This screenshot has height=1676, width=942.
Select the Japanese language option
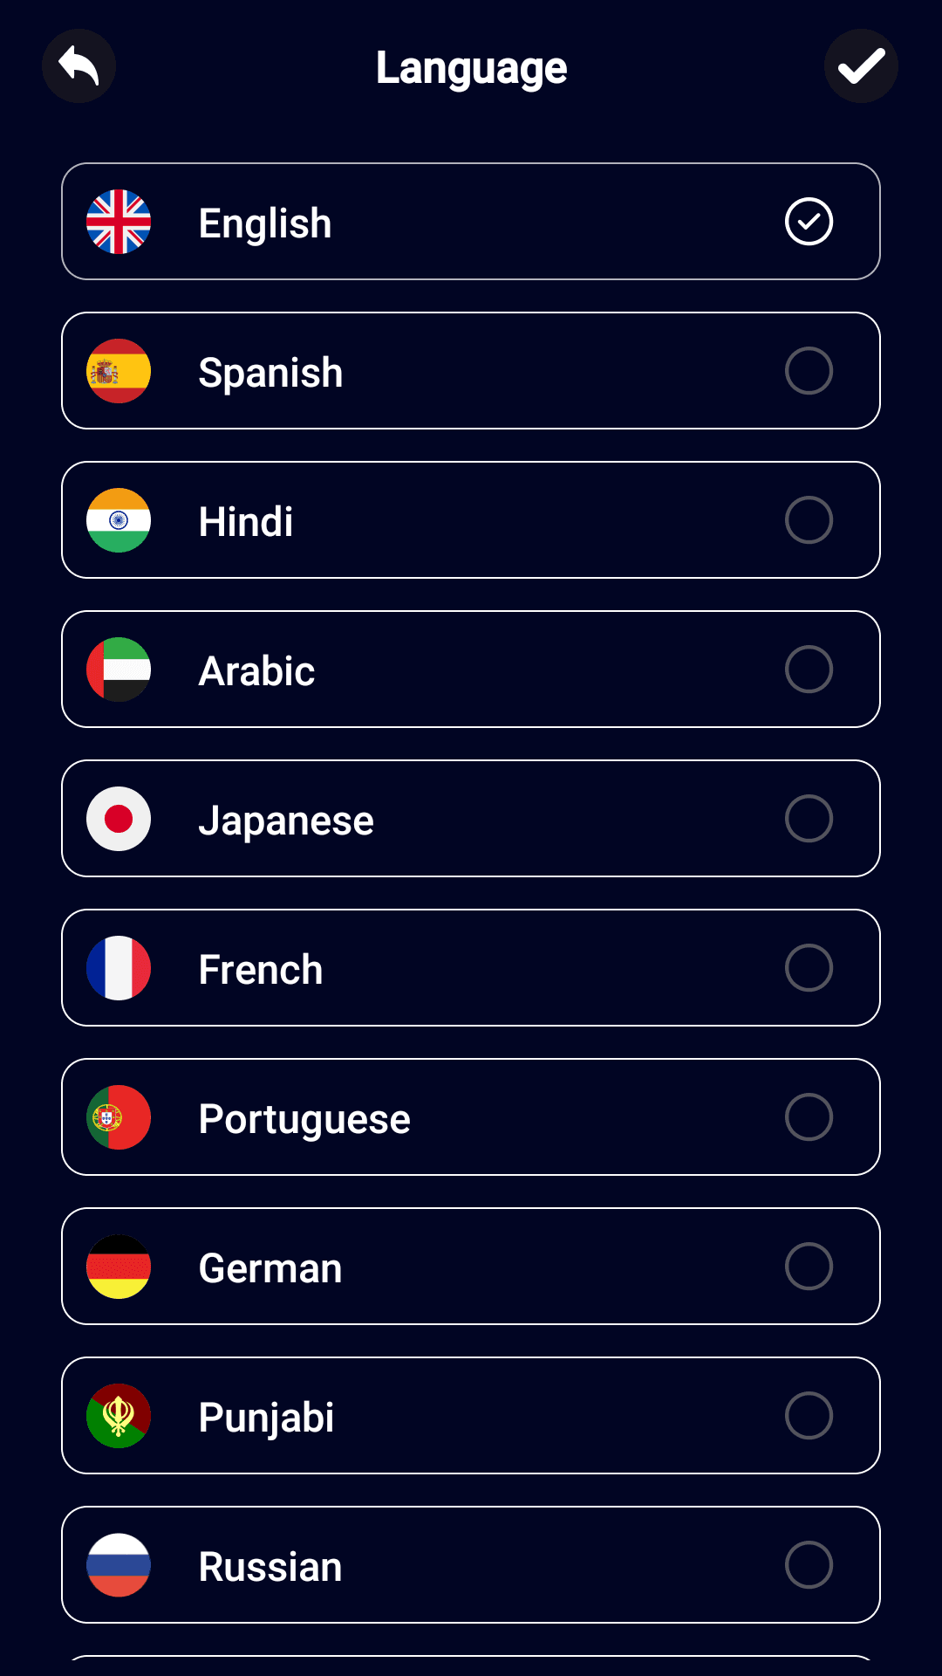point(286,821)
